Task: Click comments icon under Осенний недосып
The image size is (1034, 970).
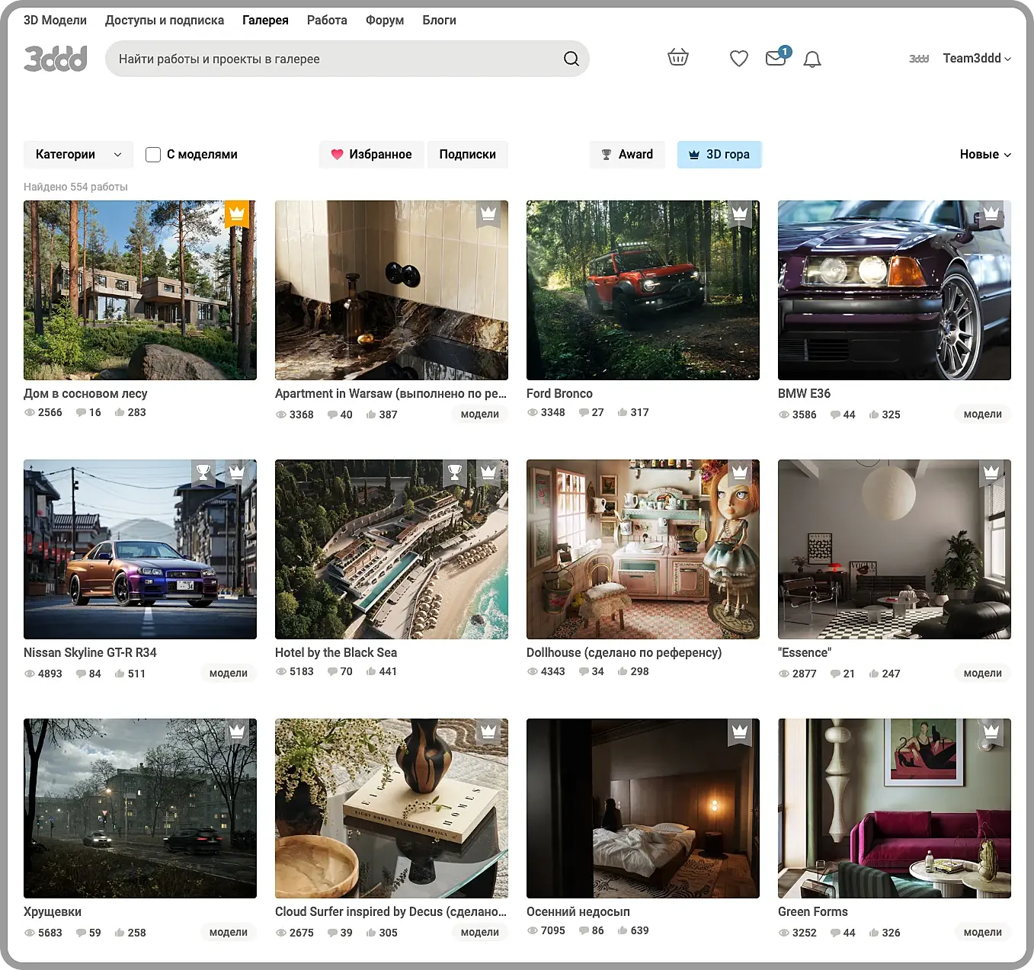Action: tap(584, 930)
